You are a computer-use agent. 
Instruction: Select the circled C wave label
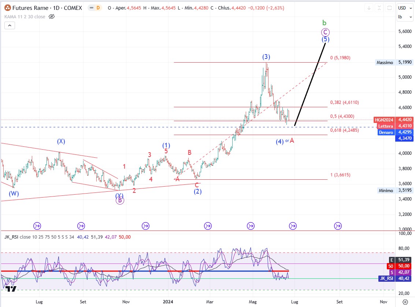(325, 32)
